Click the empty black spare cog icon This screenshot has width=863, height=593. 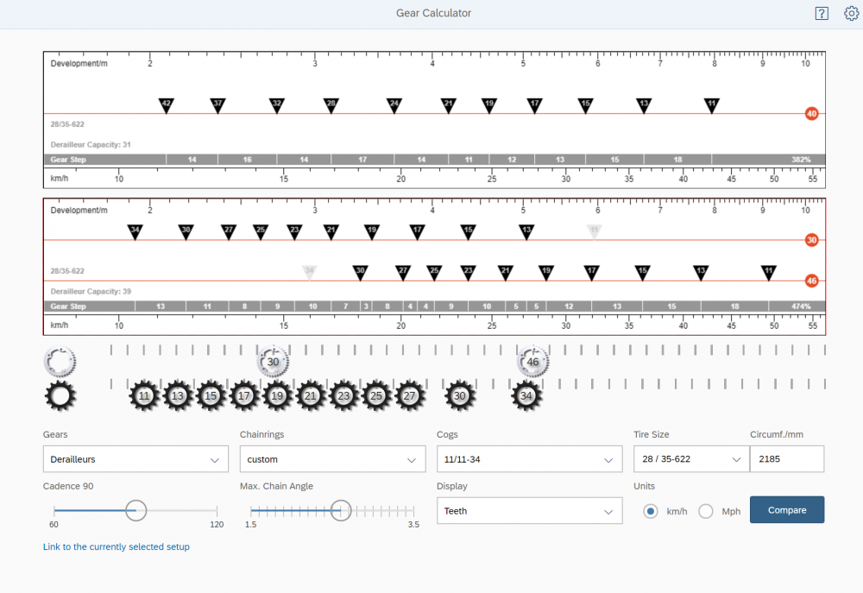60,396
